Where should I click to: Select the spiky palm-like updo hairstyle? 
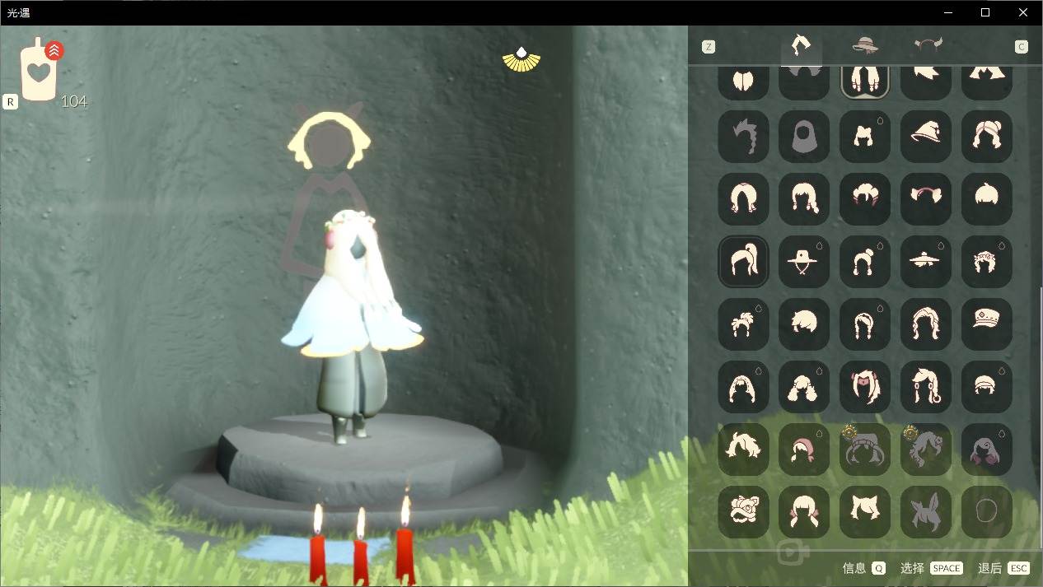(743, 324)
